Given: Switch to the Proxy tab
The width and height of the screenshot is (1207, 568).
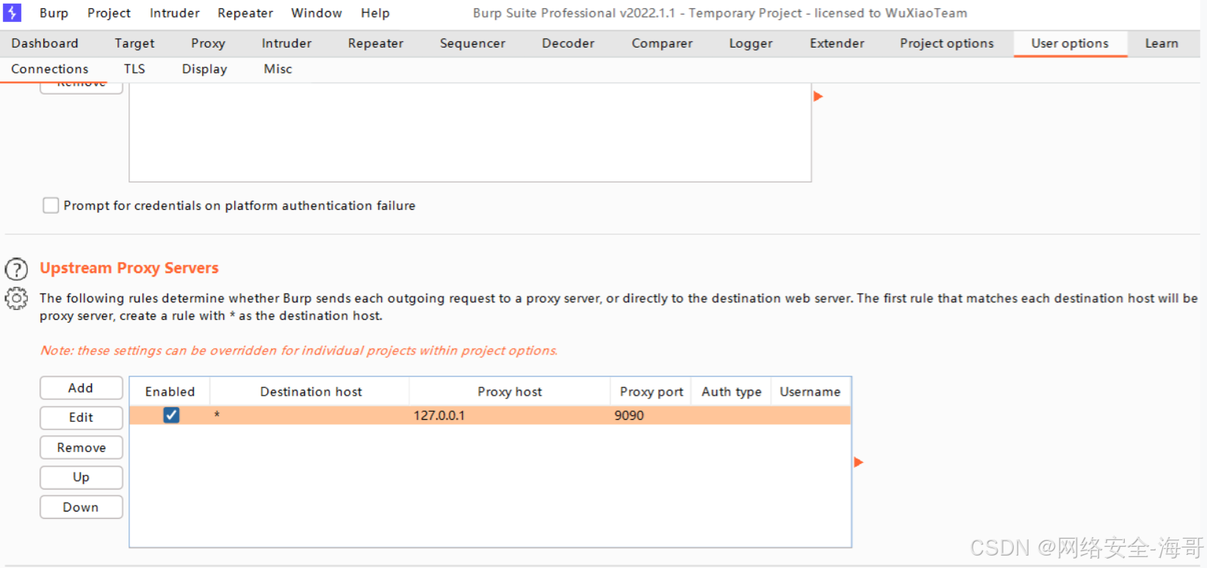Looking at the screenshot, I should tap(208, 43).
